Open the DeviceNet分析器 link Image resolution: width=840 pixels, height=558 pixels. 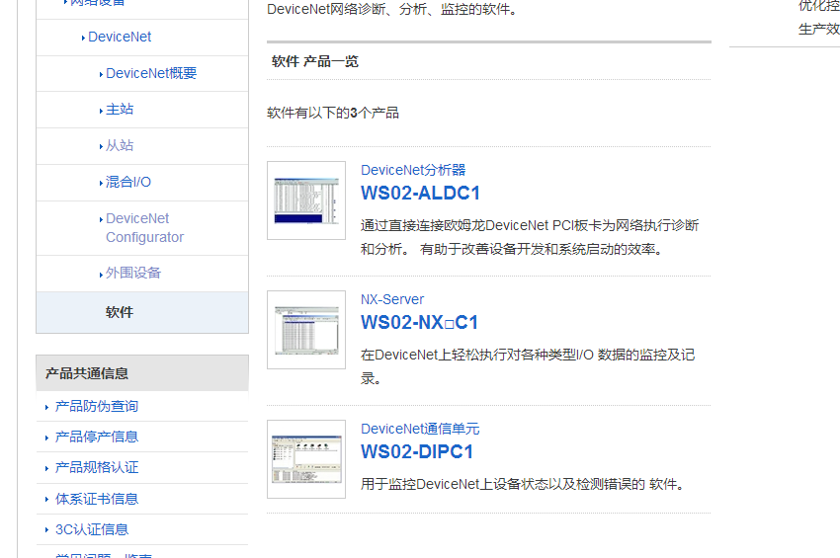pyautogui.click(x=413, y=170)
